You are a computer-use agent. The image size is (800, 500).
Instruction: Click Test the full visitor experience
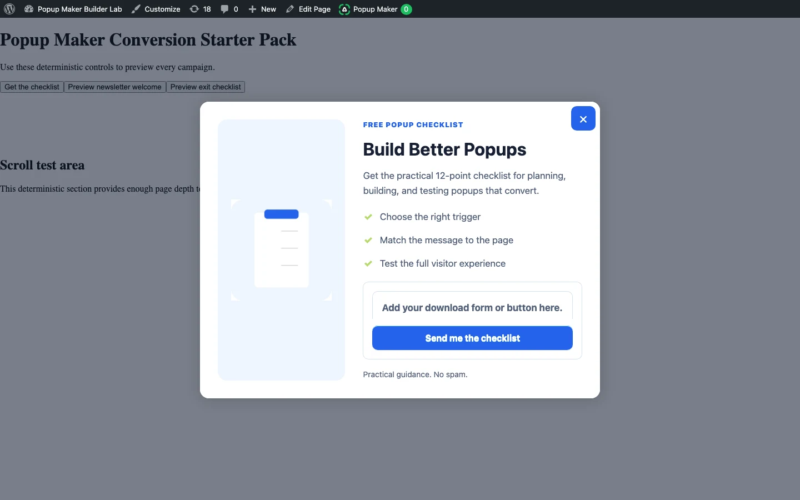tap(443, 263)
